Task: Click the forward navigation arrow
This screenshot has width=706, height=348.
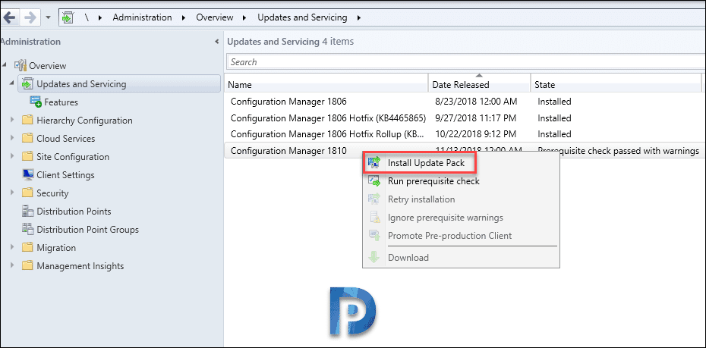Action: point(30,18)
